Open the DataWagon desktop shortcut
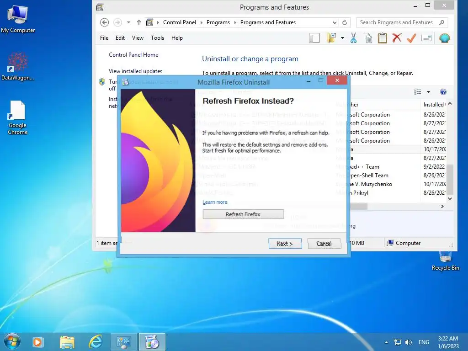Image resolution: width=468 pixels, height=351 pixels. click(18, 66)
